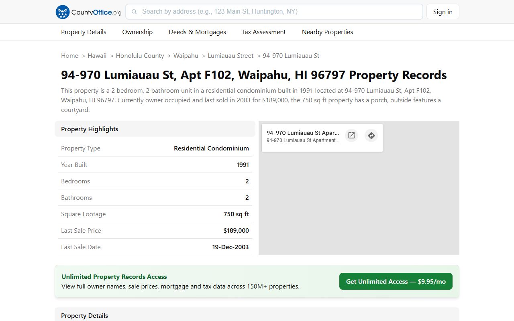
Task: Click Get Unlimited Access $9.95/mo button
Action: 396,281
